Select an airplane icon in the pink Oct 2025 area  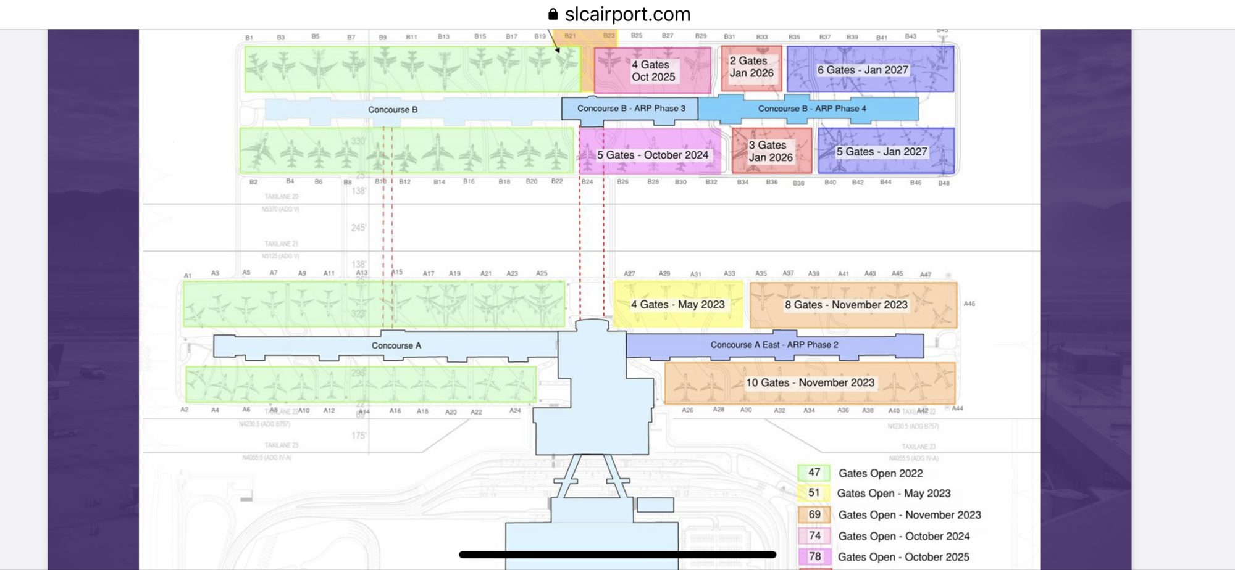click(x=610, y=62)
